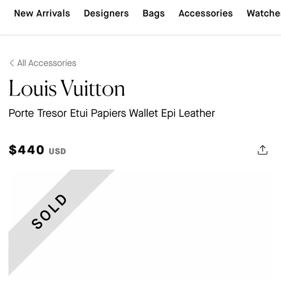This screenshot has height=281, width=281.
Task: Select Bags in the top navigation
Action: [x=154, y=13]
